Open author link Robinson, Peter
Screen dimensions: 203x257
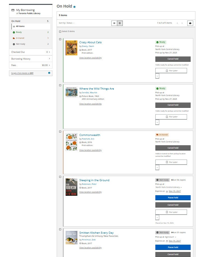[x=89, y=184]
